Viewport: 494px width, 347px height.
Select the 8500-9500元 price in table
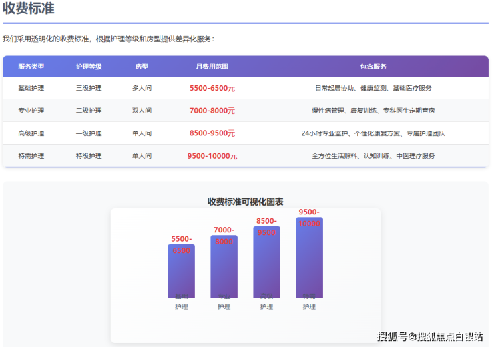(x=212, y=133)
